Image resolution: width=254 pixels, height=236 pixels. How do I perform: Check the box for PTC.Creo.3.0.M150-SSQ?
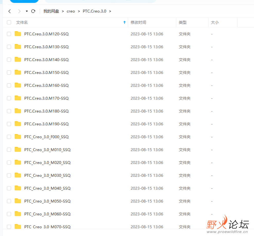[9, 72]
